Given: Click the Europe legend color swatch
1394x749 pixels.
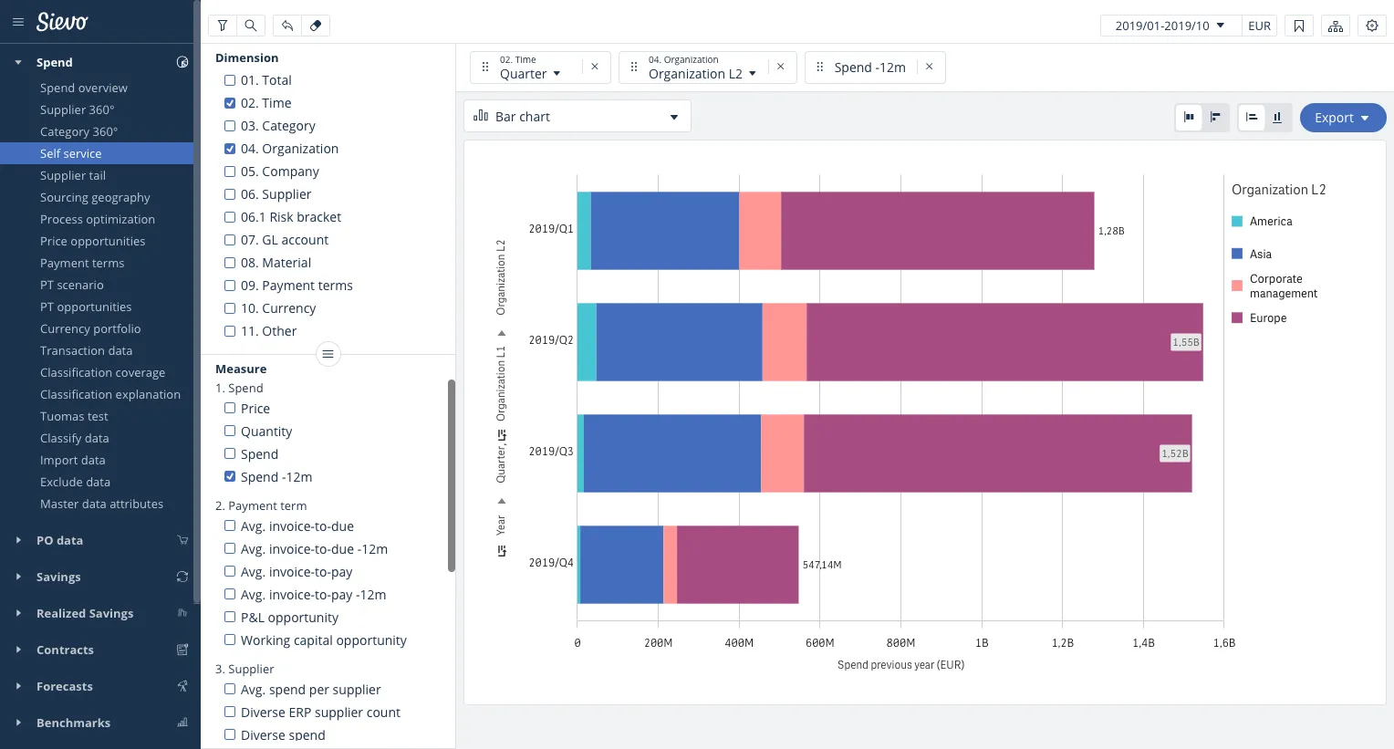Looking at the screenshot, I should pos(1237,318).
